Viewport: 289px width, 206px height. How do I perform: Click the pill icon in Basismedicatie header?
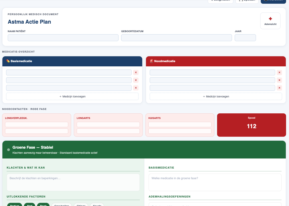coord(8,61)
